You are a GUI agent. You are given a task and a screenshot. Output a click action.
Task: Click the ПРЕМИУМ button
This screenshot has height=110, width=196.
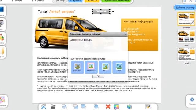[x=92, y=1]
